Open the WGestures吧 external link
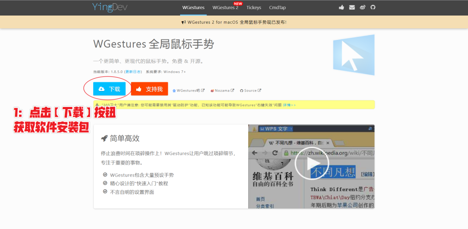This screenshot has height=229, width=468. pyautogui.click(x=188, y=91)
